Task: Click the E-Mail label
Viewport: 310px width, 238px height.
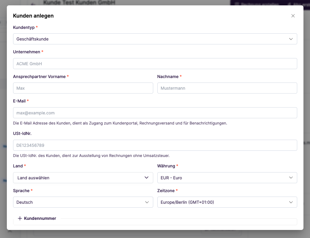Action: coord(19,101)
